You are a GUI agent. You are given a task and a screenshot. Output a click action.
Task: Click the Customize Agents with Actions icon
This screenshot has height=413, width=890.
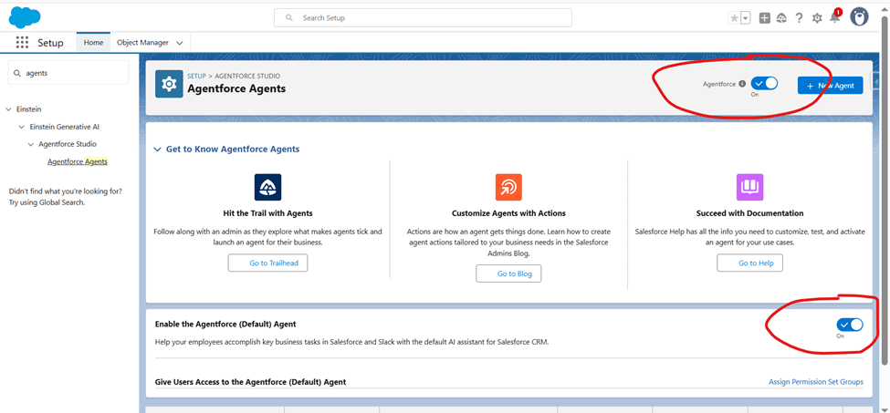(x=508, y=187)
